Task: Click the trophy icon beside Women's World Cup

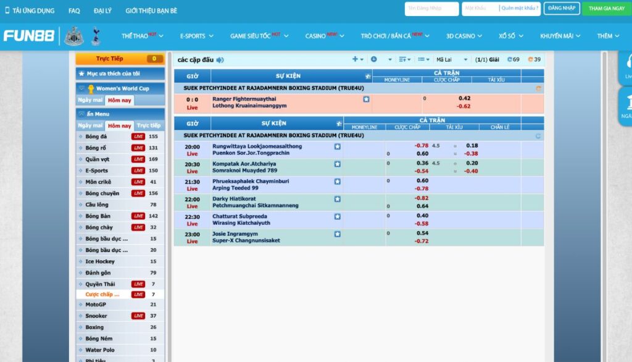Action: tap(91, 88)
